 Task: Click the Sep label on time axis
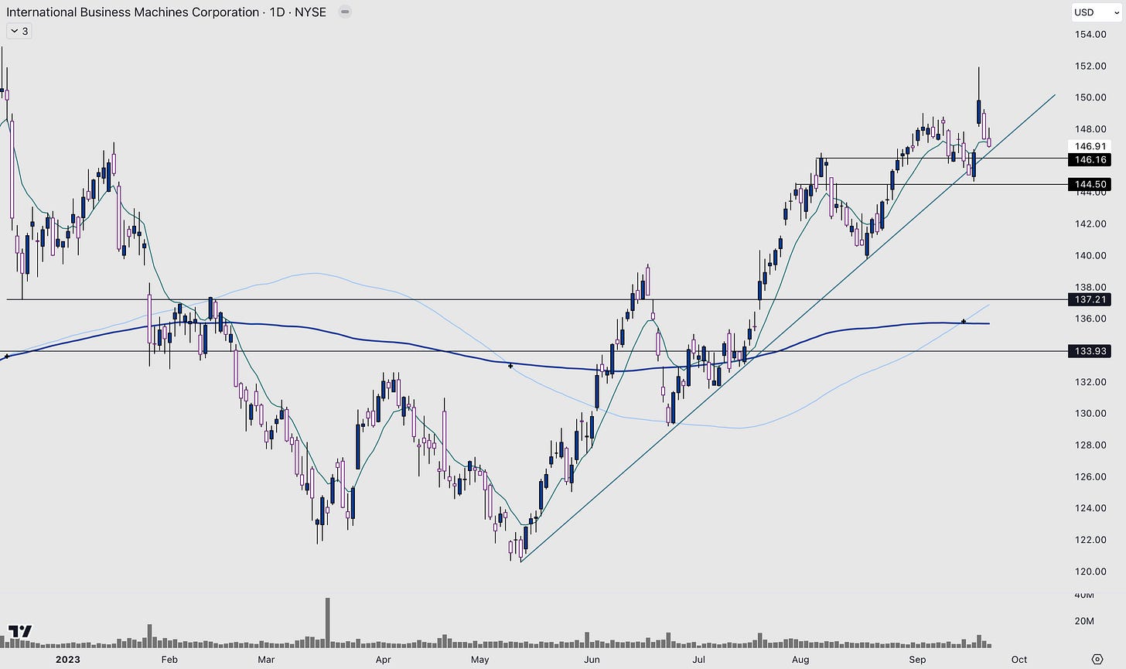click(917, 660)
